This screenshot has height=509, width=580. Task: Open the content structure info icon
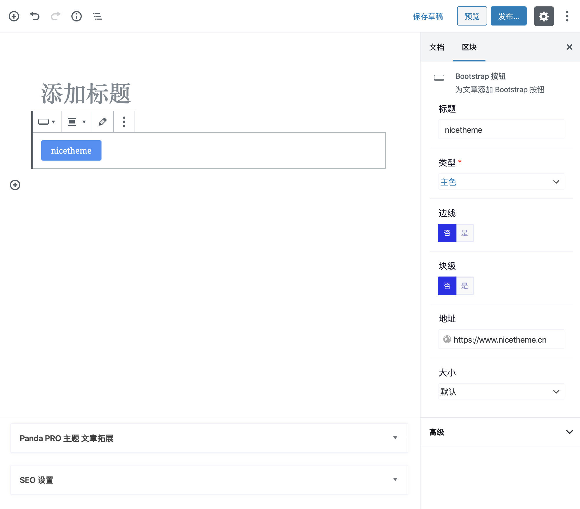pyautogui.click(x=77, y=16)
